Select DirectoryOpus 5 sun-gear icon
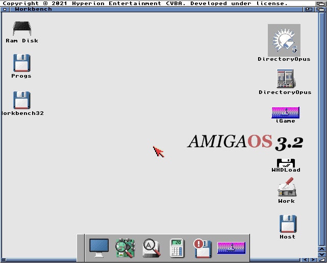327x263 pixels. coord(284,40)
